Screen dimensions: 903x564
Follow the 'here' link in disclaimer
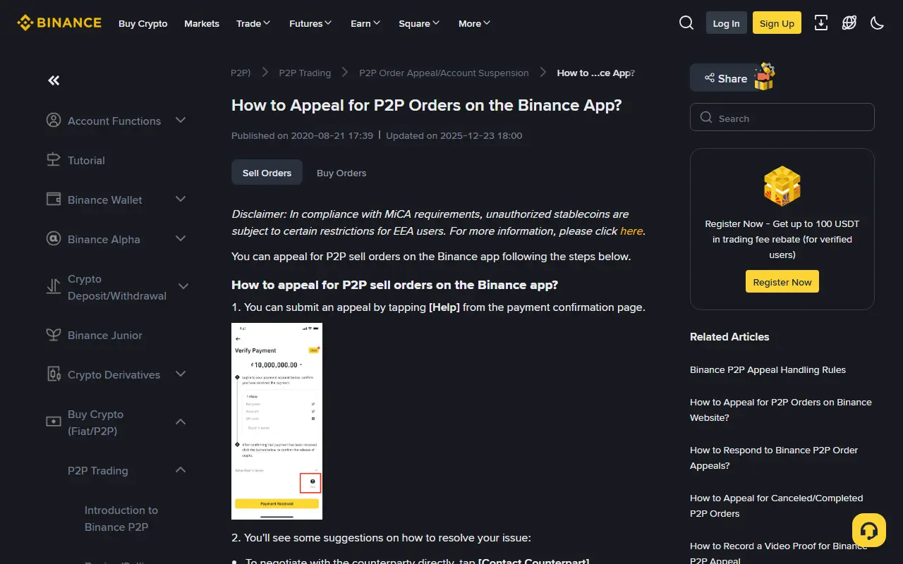pyautogui.click(x=631, y=231)
